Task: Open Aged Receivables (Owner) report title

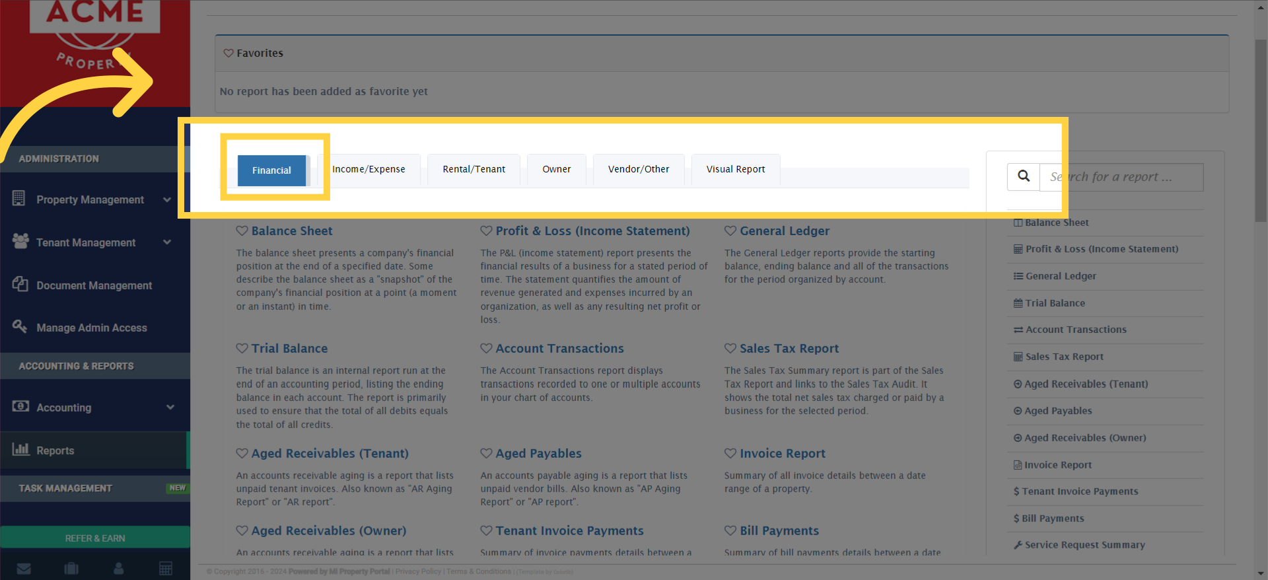Action: (x=329, y=530)
